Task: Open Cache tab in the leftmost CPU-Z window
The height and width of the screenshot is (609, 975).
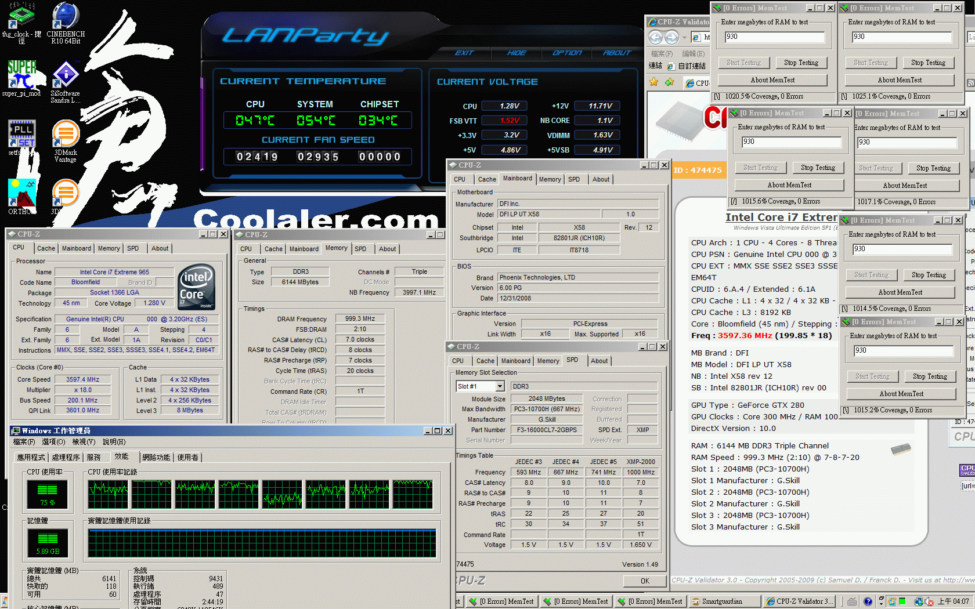Action: tap(46, 248)
